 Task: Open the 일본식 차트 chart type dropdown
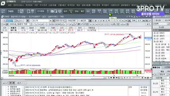(31, 24)
